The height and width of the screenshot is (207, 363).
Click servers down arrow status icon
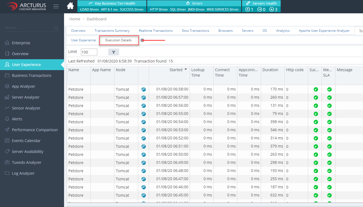coord(271,10)
